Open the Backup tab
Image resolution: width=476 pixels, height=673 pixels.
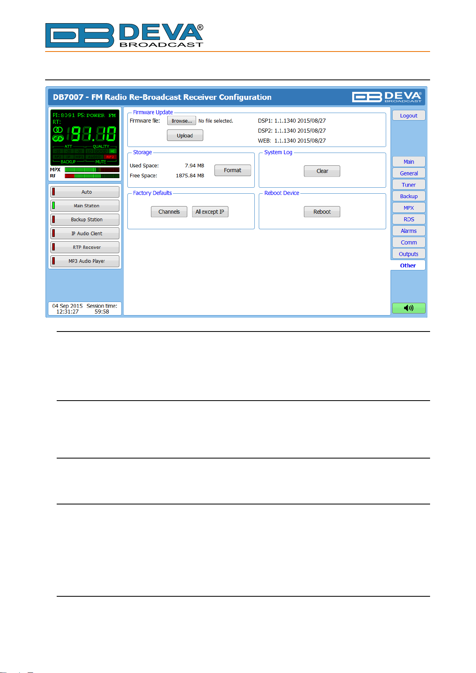(409, 196)
